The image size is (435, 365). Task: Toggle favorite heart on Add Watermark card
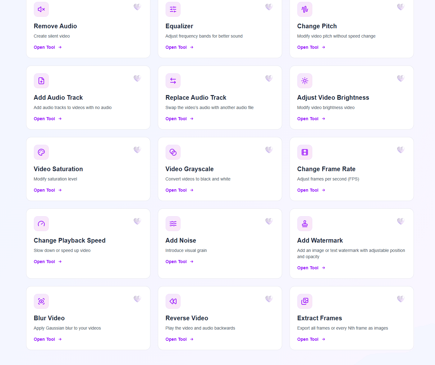coord(401,221)
